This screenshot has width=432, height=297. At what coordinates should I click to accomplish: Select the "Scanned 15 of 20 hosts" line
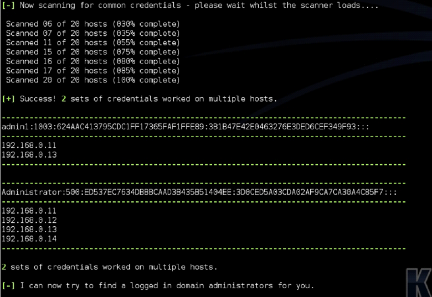(93, 52)
